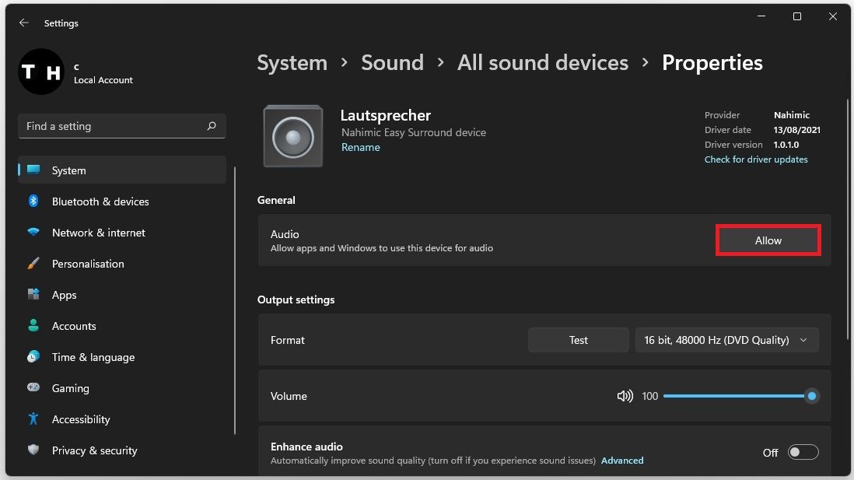The width and height of the screenshot is (854, 480).
Task: Mute using the volume speaker icon
Action: 625,396
